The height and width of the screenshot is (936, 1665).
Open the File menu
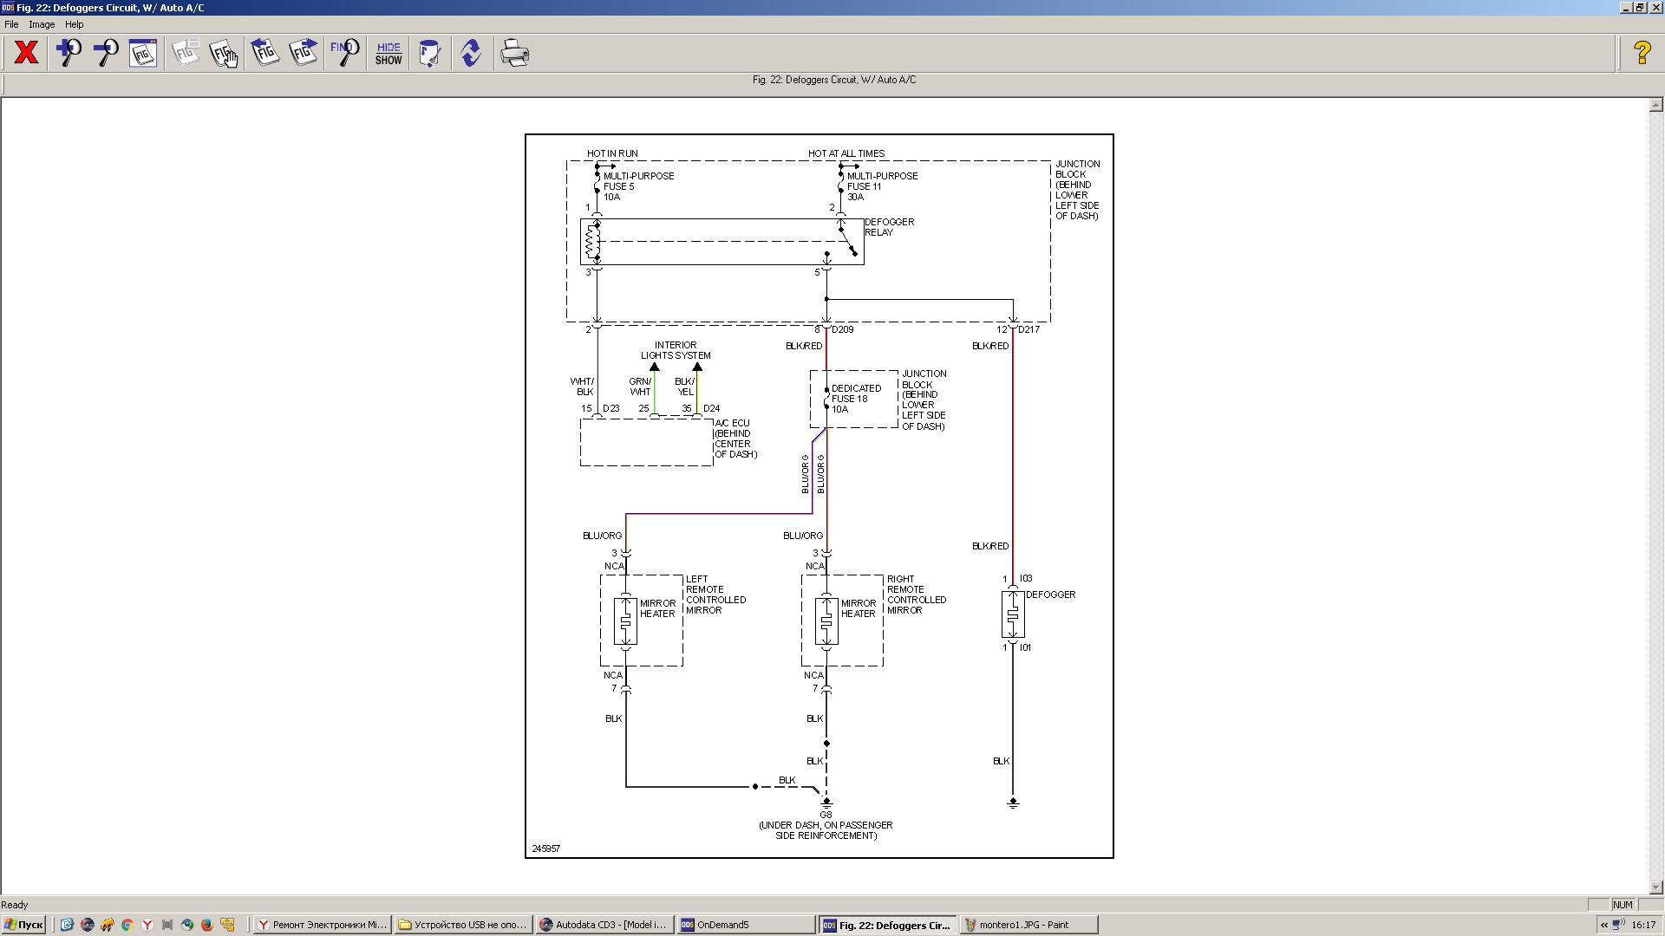click(x=11, y=24)
